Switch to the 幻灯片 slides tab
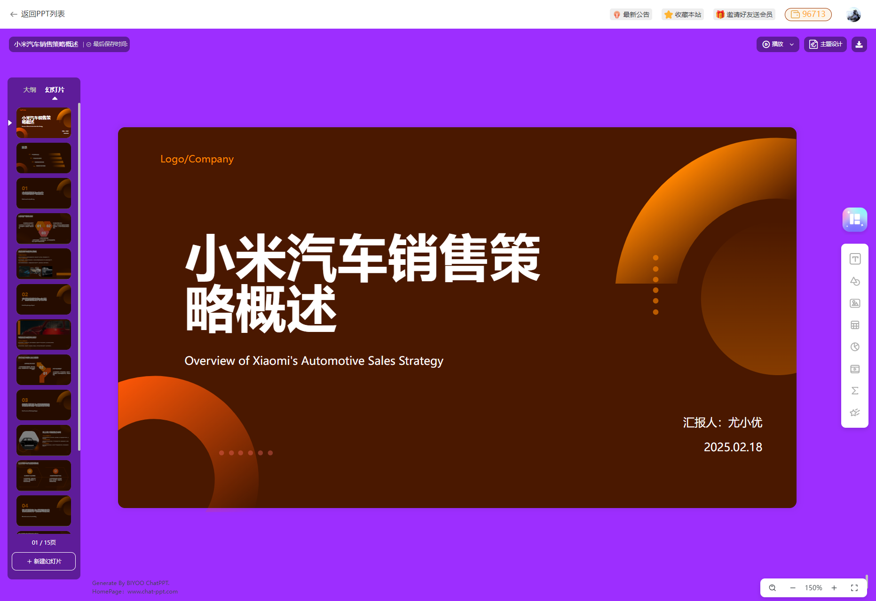Screen dimensions: 876x601 [x=55, y=90]
